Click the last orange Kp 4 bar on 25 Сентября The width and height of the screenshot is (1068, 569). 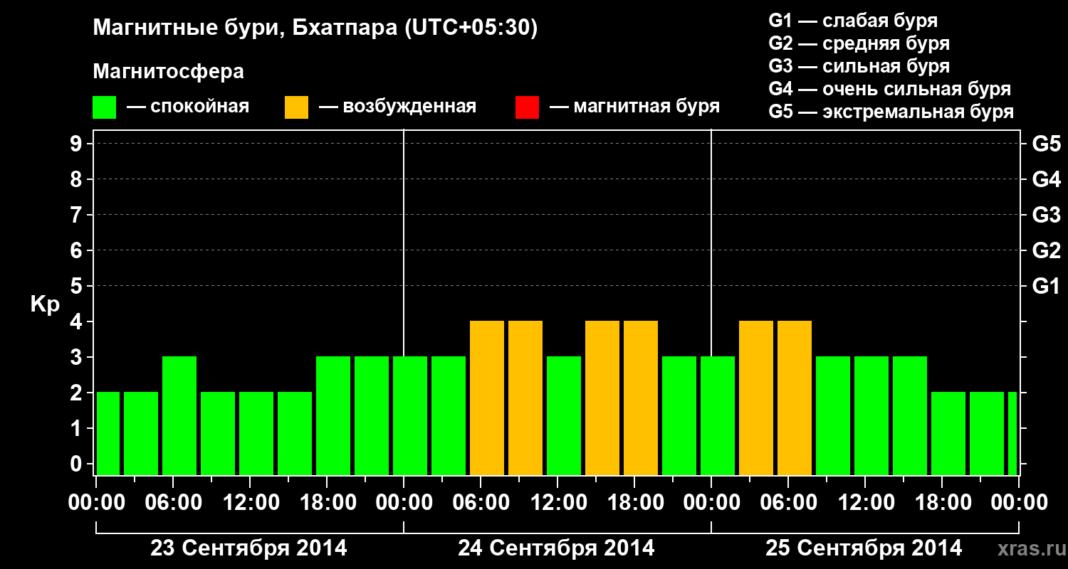tap(795, 398)
